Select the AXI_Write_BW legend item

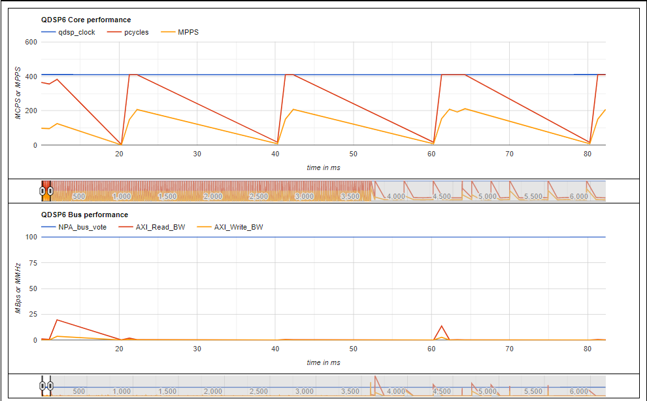(230, 227)
